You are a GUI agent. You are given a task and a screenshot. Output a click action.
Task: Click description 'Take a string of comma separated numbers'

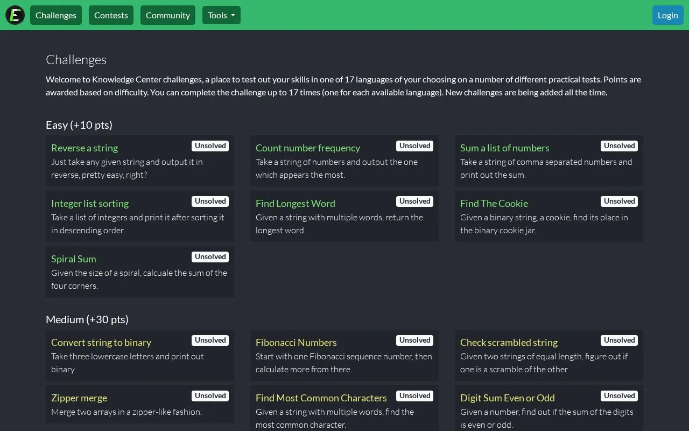tap(546, 168)
